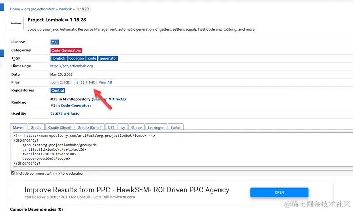
Task: Click the OPEN ad button
Action: click(x=279, y=192)
